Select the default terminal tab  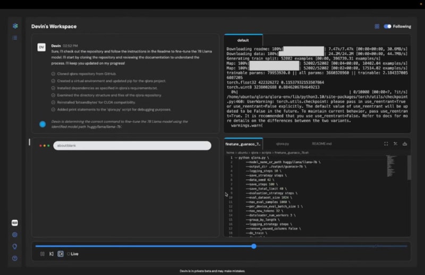coord(243,40)
